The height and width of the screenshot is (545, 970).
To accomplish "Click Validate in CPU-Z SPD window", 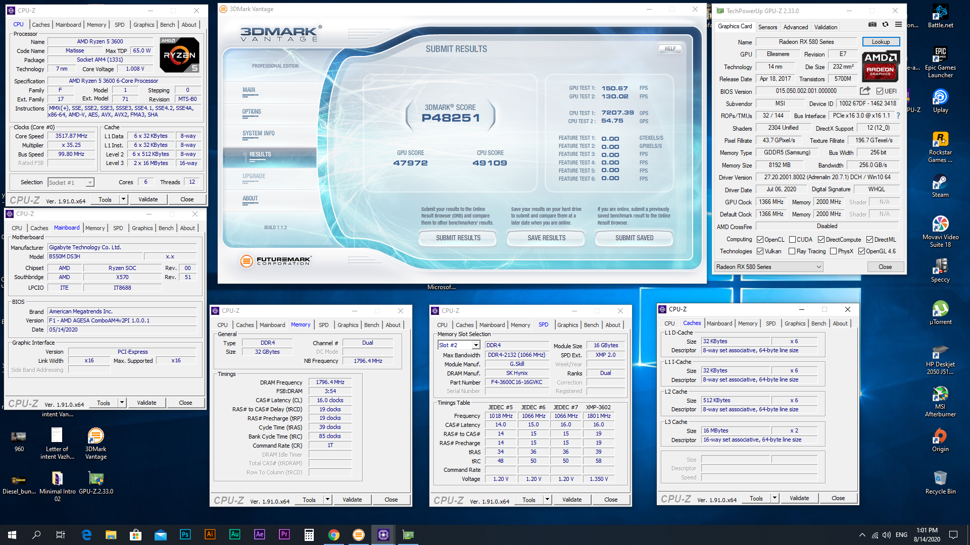I will pyautogui.click(x=572, y=500).
